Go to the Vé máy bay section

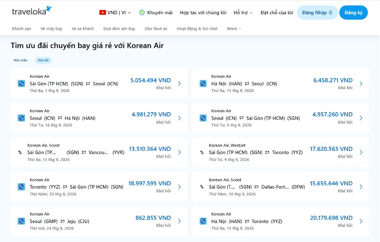pos(51,29)
